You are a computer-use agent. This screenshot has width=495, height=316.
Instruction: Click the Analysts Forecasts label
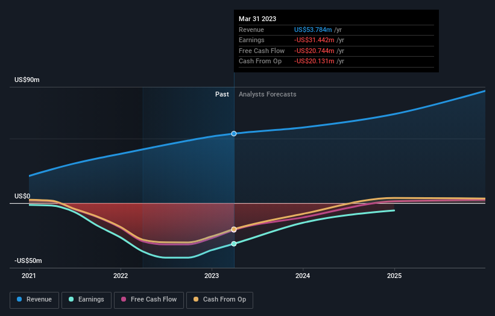267,95
